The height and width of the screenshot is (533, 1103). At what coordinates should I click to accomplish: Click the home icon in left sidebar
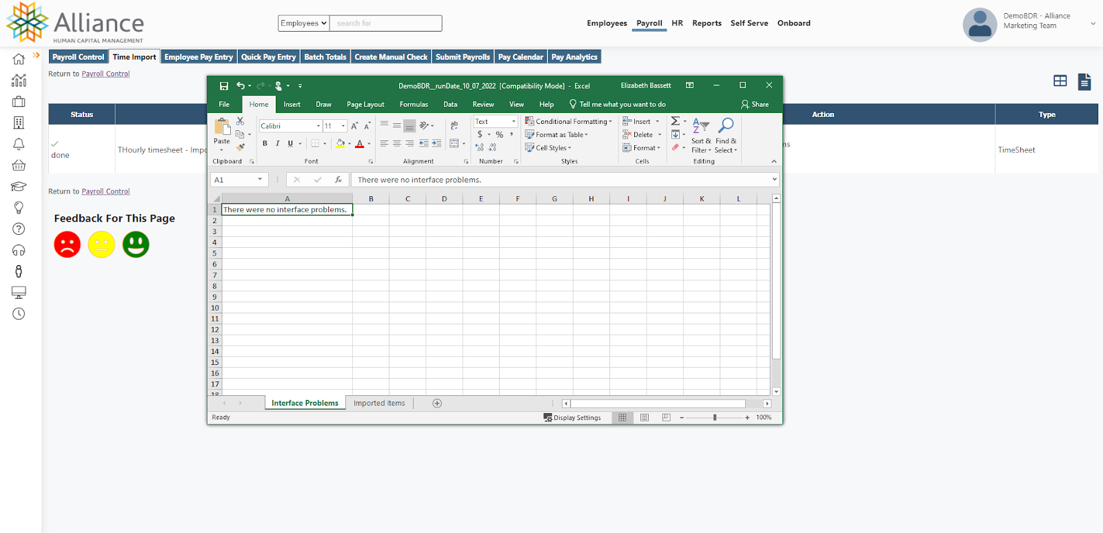coord(19,59)
